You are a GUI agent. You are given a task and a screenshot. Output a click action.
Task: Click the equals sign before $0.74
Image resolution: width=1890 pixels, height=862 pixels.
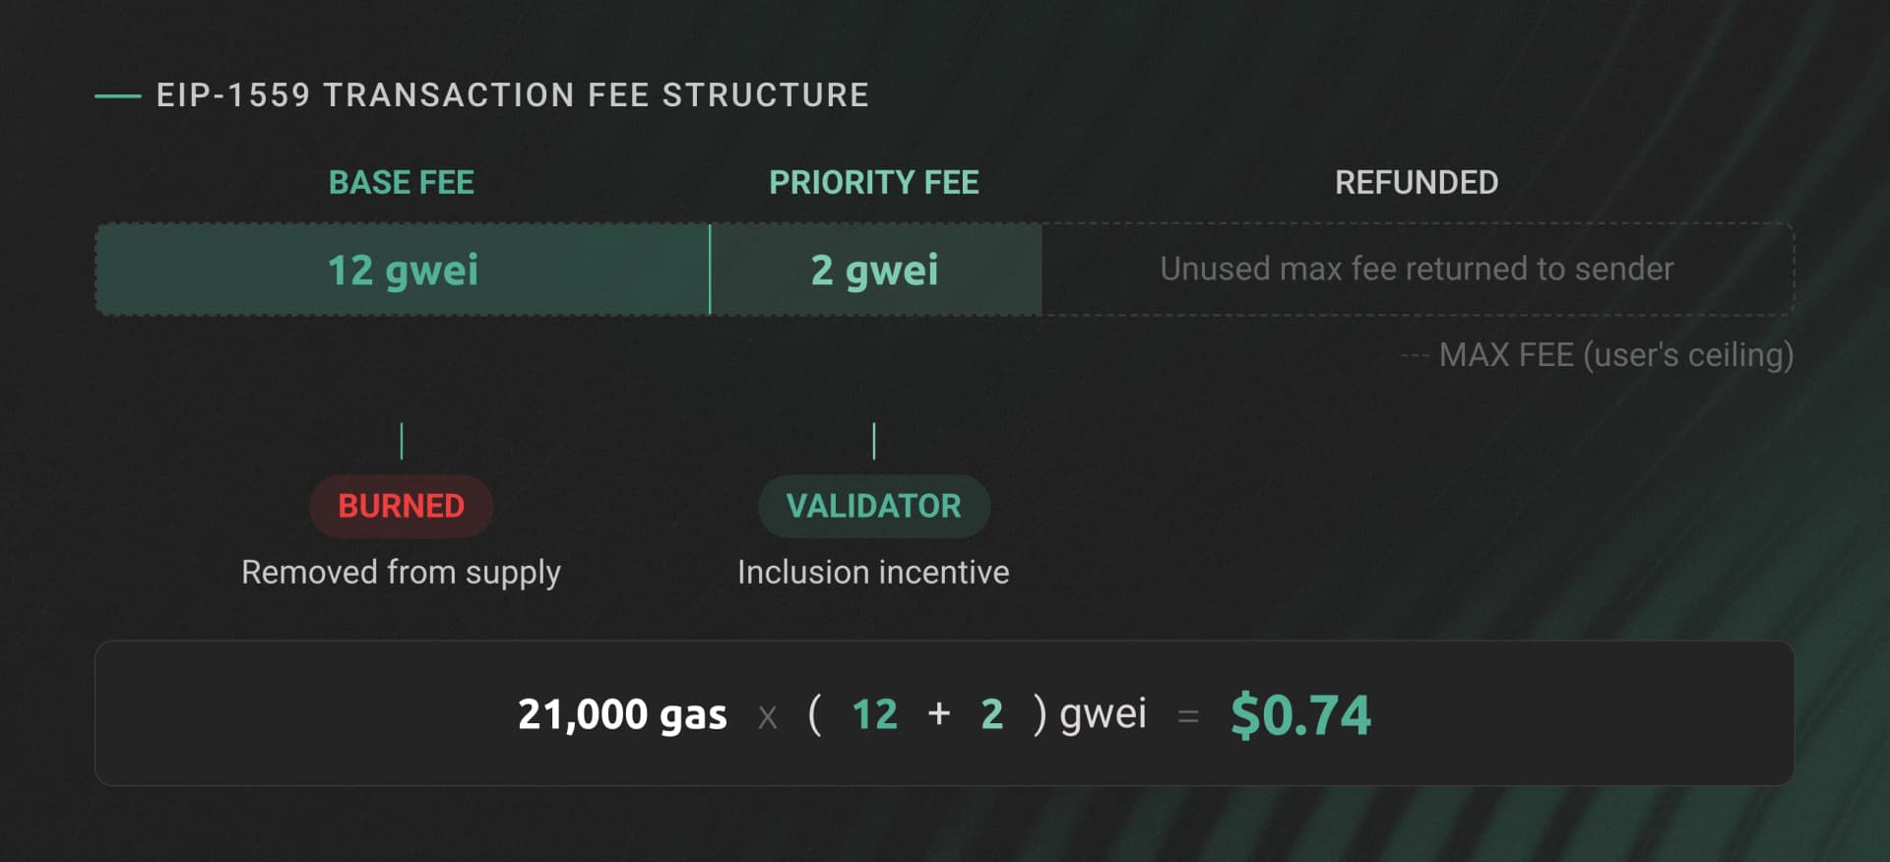tap(1188, 716)
